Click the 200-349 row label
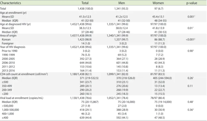This screenshot has width=207, height=121. (7, 90)
